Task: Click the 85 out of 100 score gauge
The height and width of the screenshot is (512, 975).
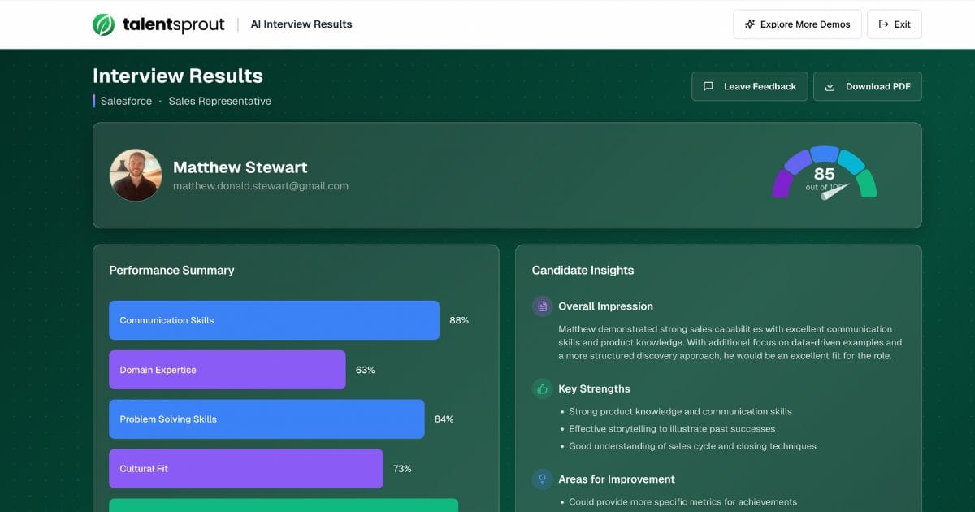Action: [x=824, y=173]
